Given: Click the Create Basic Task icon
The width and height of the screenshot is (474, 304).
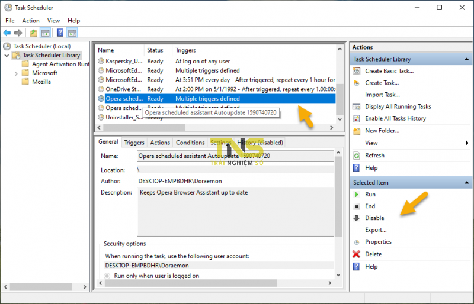Looking at the screenshot, I should pyautogui.click(x=357, y=71).
